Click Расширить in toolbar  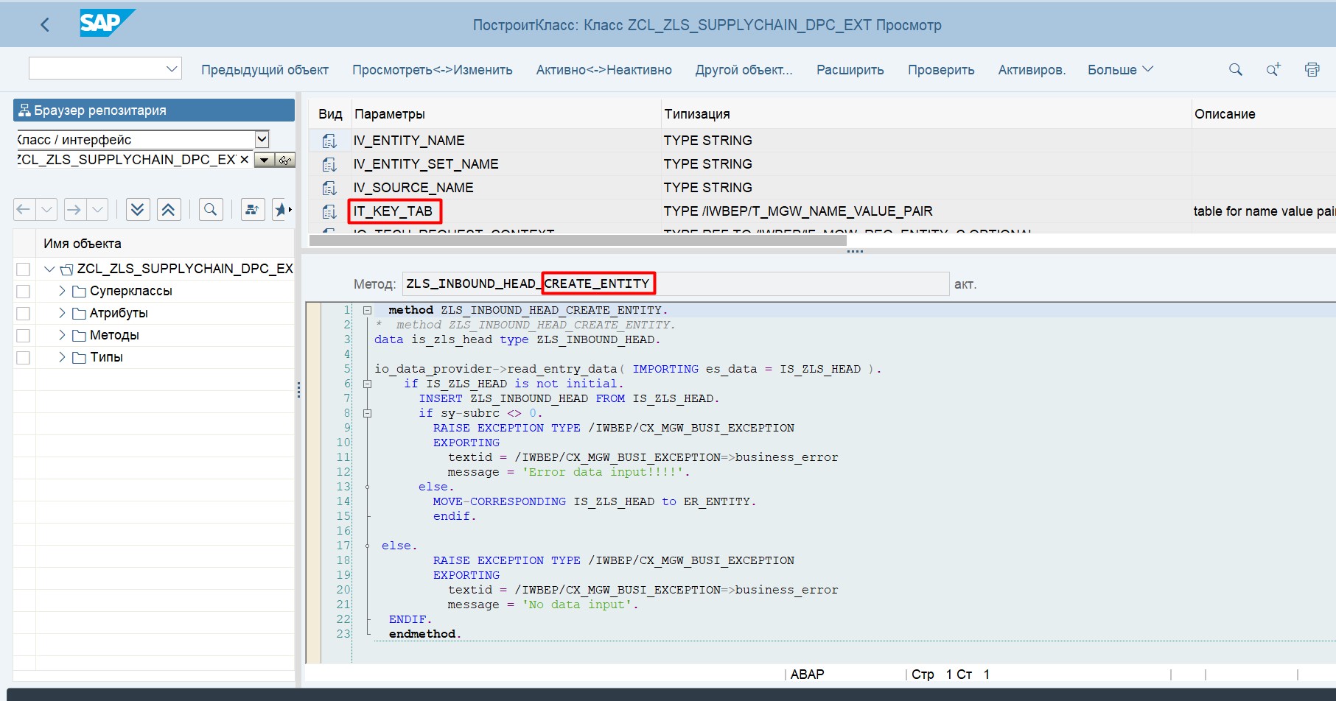(x=850, y=70)
